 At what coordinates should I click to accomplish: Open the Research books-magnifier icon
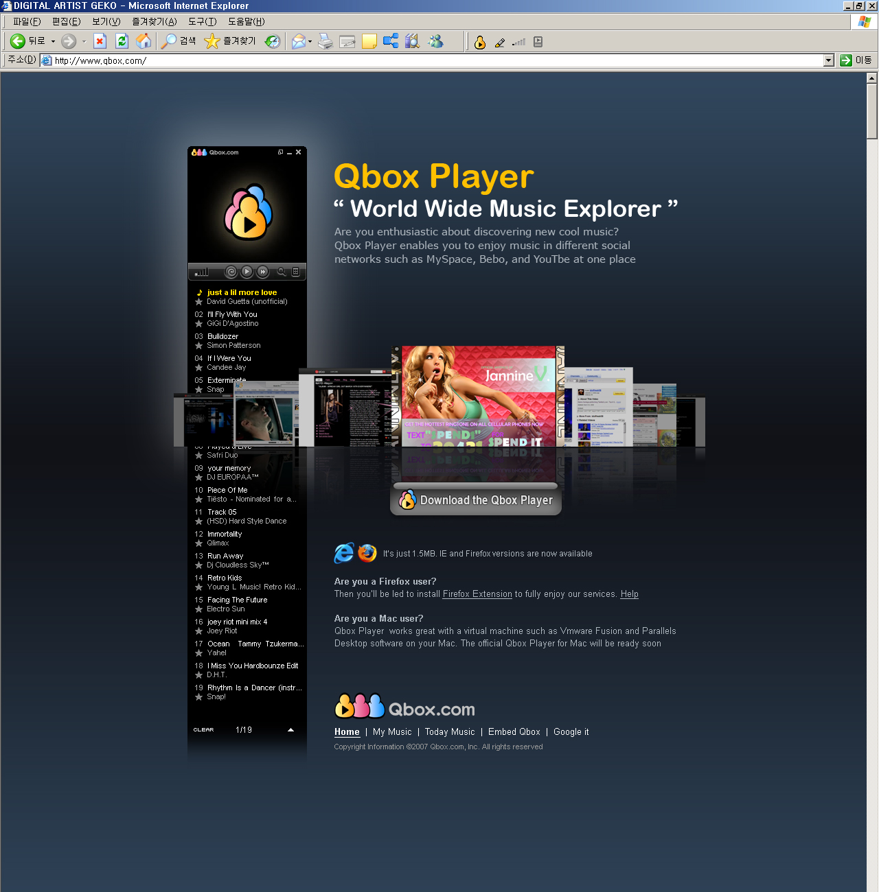412,41
